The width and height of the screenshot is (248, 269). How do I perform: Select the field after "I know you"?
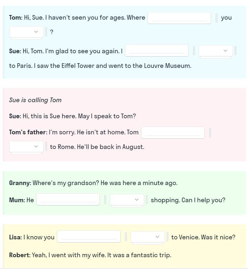(89, 237)
